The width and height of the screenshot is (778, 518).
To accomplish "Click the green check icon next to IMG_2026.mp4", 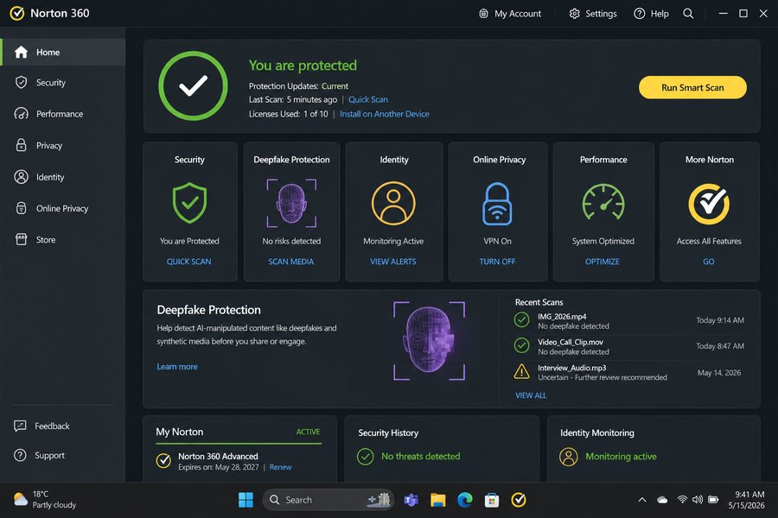I will point(521,320).
